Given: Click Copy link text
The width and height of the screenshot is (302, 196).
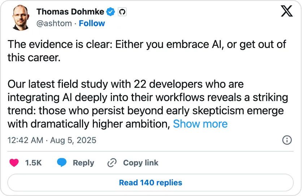Looking at the screenshot, I should (x=141, y=163).
